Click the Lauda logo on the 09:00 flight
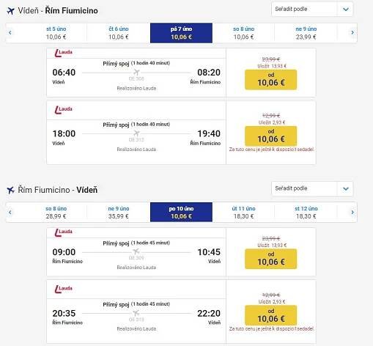The height and width of the screenshot is (346, 373). [63, 232]
